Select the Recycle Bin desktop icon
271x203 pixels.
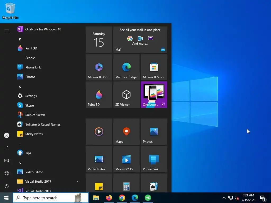(x=10, y=11)
